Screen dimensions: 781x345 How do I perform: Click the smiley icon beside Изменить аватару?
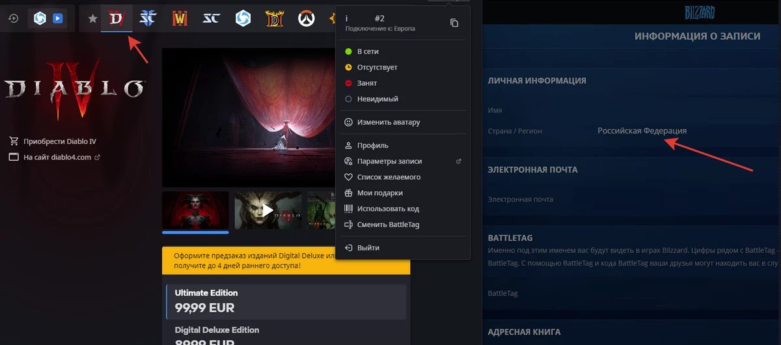[348, 122]
